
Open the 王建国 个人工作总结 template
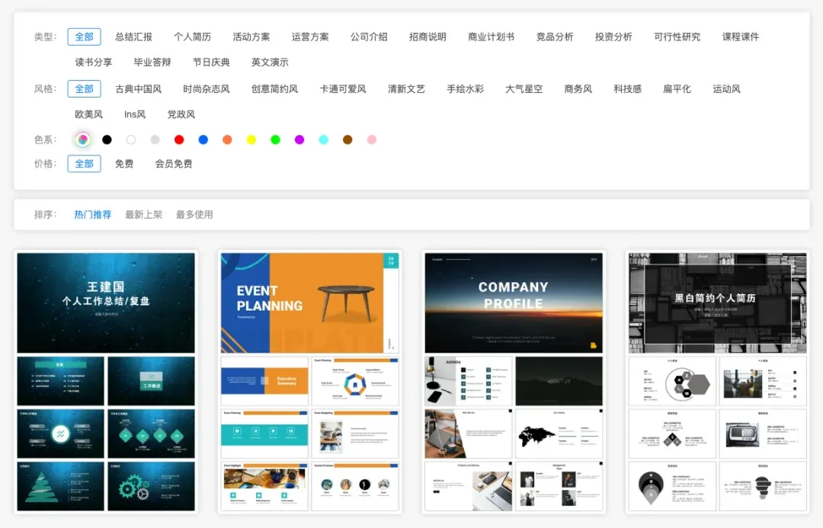[x=106, y=302]
